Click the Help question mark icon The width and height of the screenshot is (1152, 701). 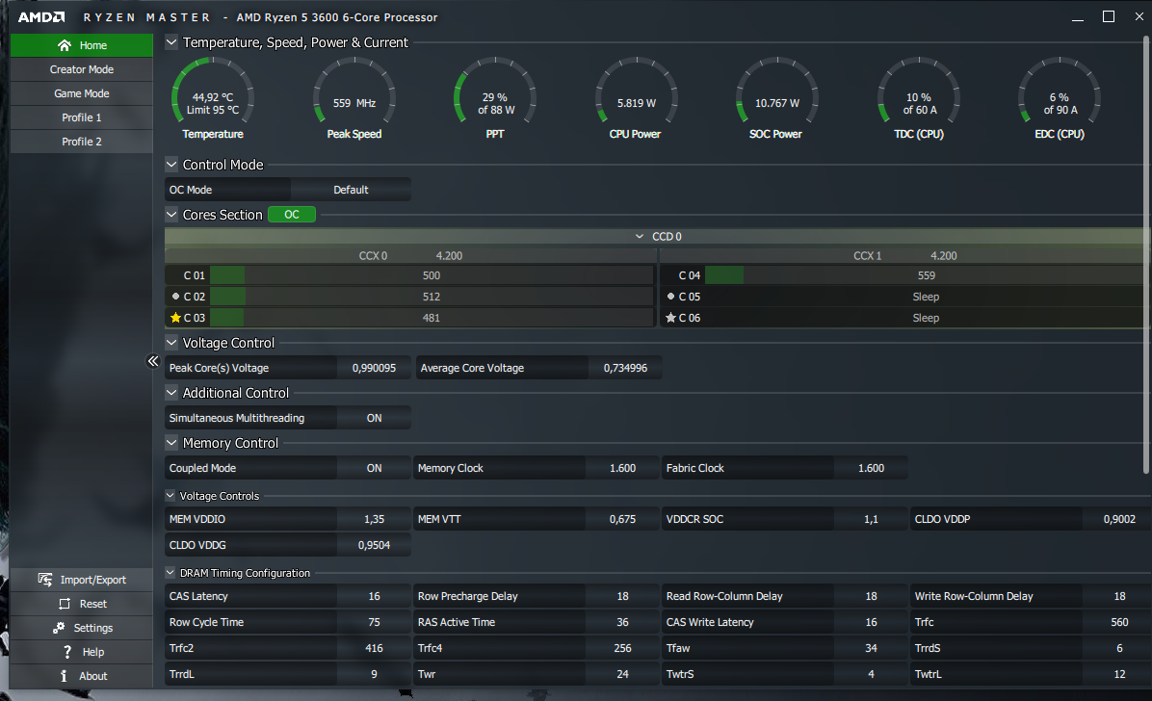[66, 652]
